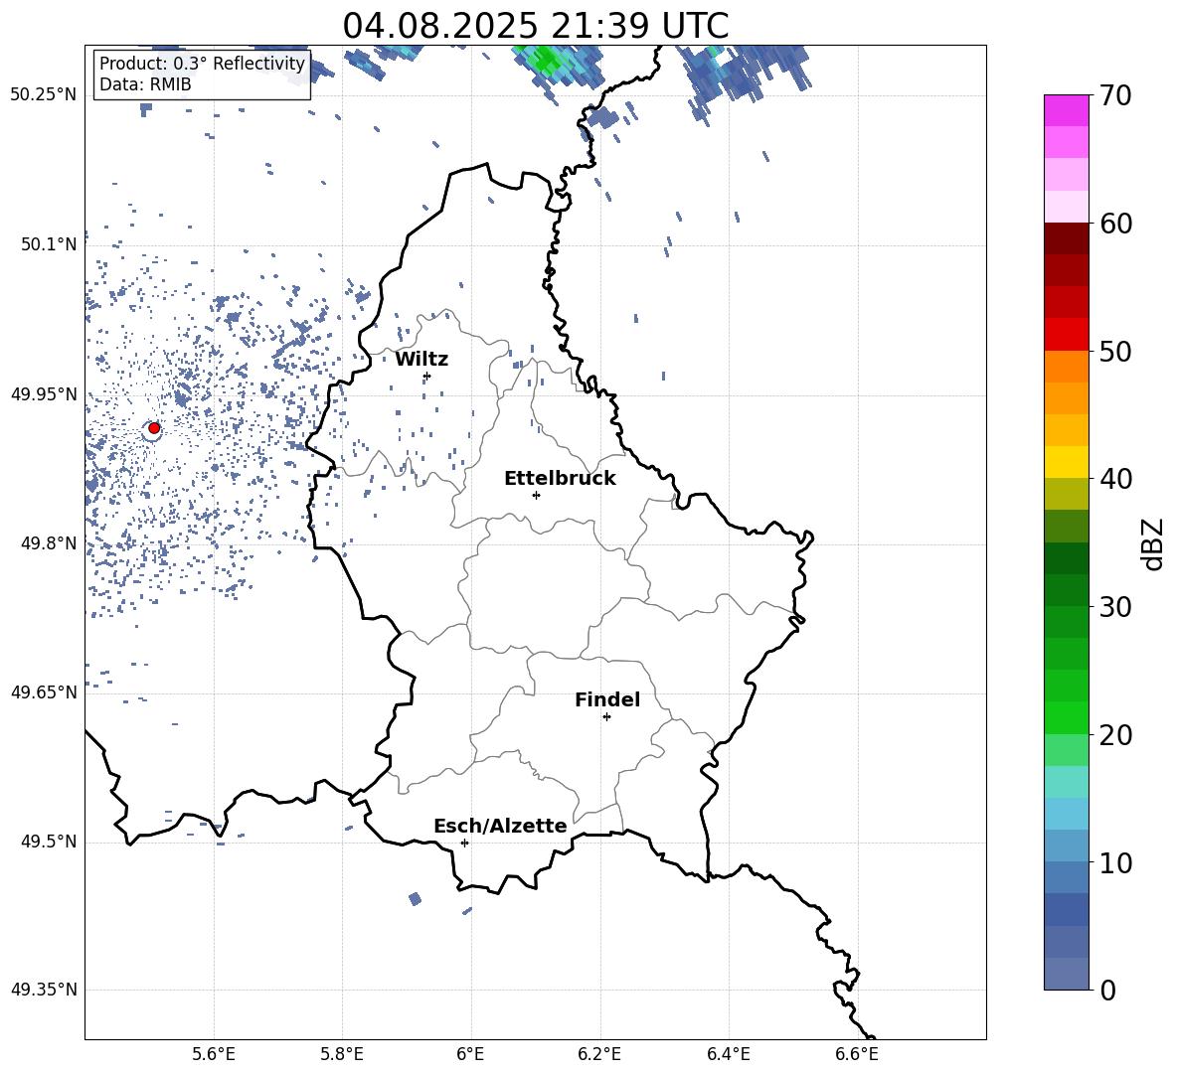Click the colorbar tick label 60

coord(1115,224)
